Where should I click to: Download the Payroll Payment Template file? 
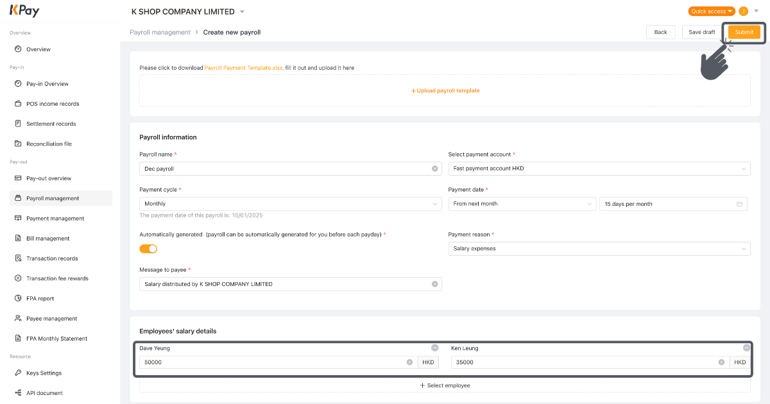(244, 67)
